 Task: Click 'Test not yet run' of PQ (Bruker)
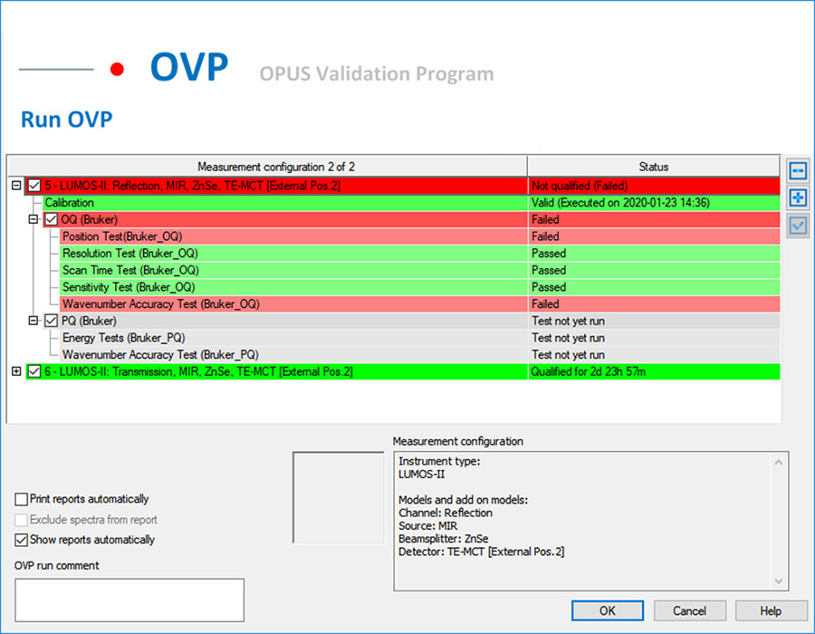[x=655, y=321]
